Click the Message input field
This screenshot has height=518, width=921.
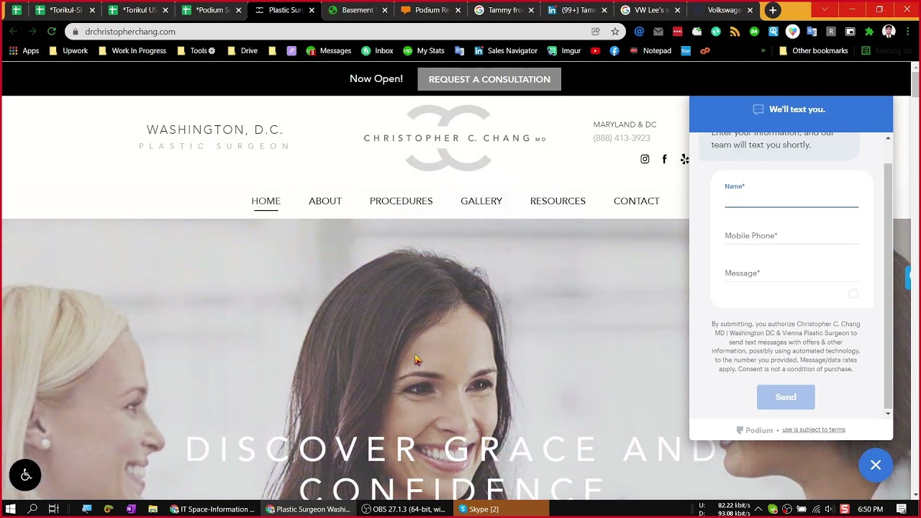coord(791,273)
